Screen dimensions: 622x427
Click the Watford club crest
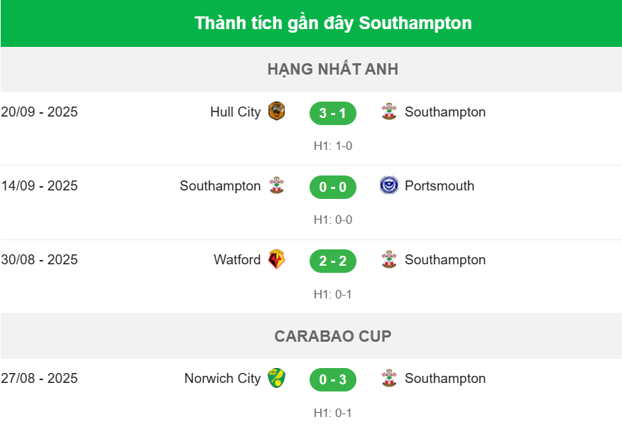(276, 259)
